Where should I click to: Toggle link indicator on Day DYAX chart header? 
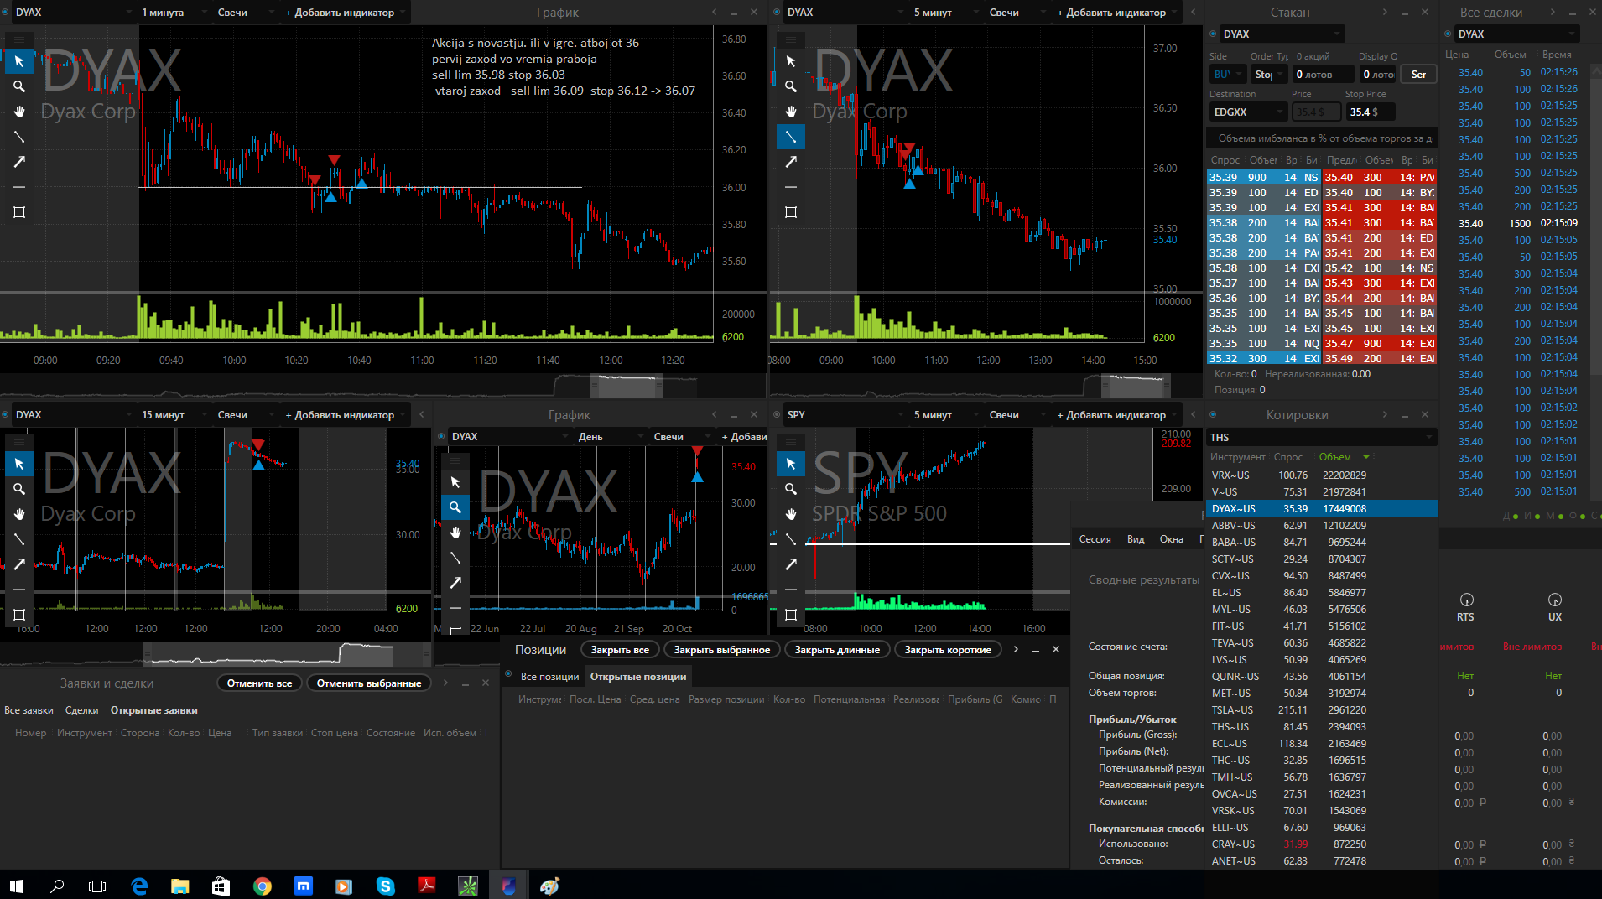[x=441, y=437]
